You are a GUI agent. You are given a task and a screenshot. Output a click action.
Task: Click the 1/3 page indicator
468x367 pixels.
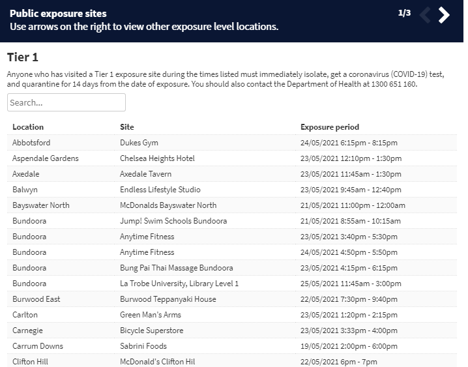[404, 13]
